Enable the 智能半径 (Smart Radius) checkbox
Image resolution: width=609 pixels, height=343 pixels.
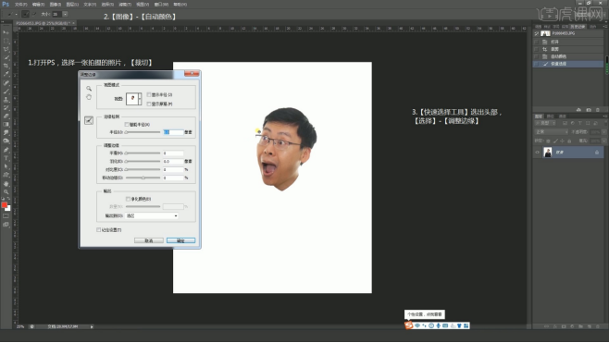(127, 125)
